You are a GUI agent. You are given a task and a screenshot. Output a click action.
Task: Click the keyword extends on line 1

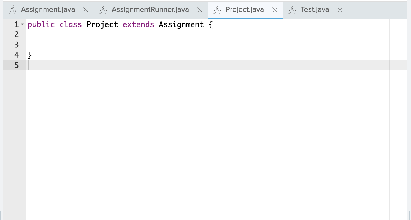(138, 24)
